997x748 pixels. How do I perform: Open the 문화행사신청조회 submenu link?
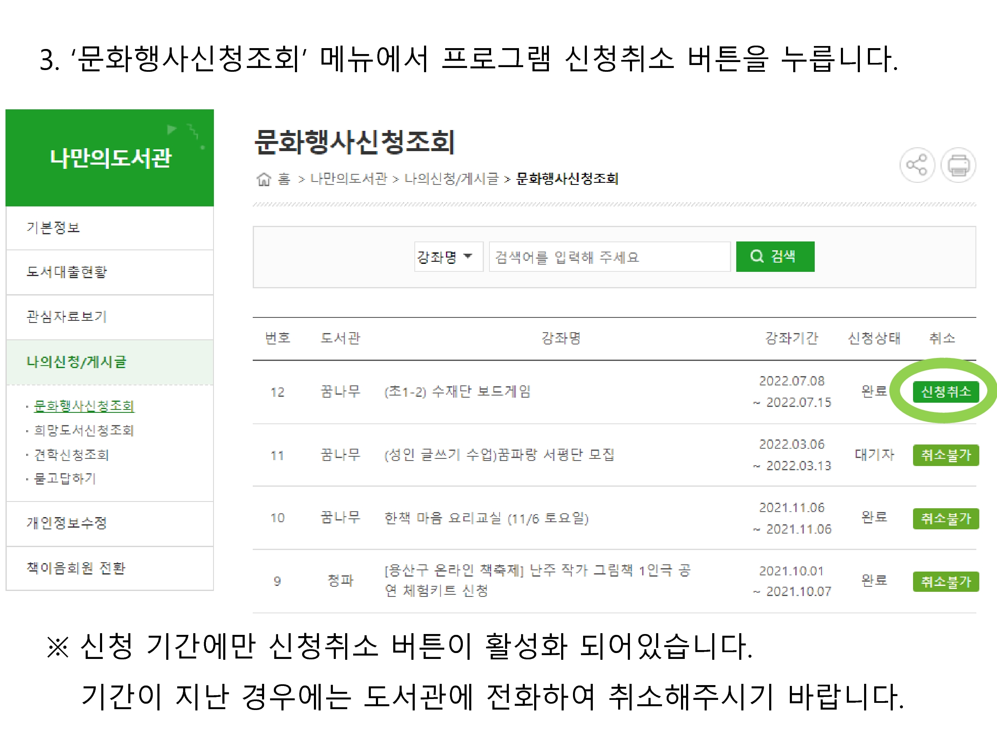(x=84, y=406)
